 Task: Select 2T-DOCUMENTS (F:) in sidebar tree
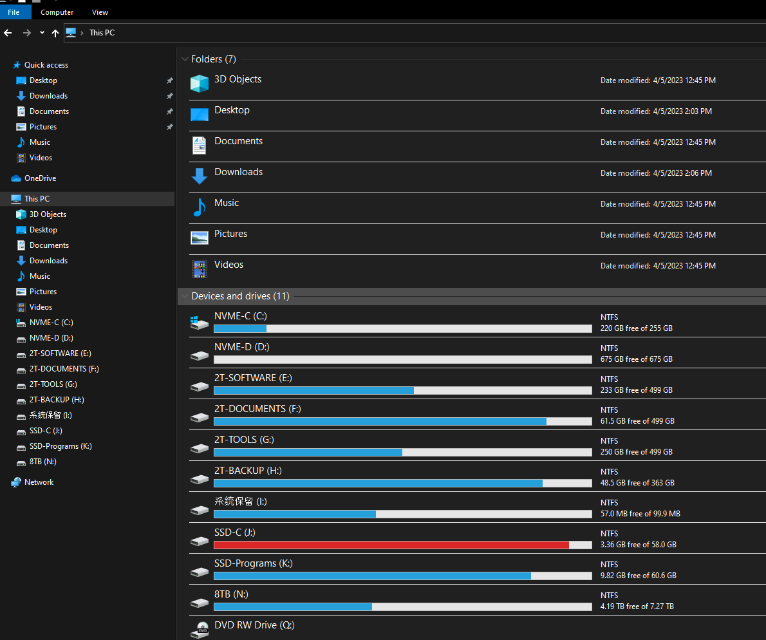pos(64,369)
